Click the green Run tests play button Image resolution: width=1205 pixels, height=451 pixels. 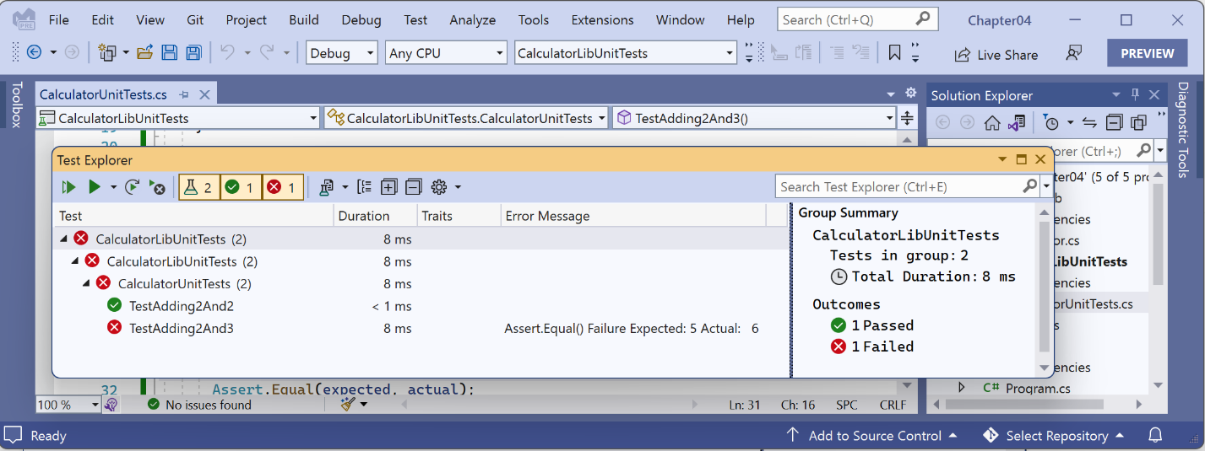pos(95,187)
